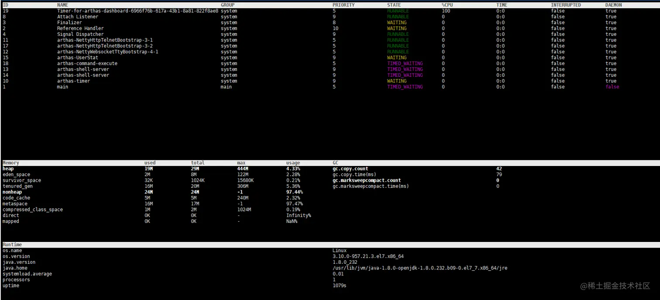Screen dimensions: 660x300
Task: Click the Memory section header
Action: [x=11, y=163]
